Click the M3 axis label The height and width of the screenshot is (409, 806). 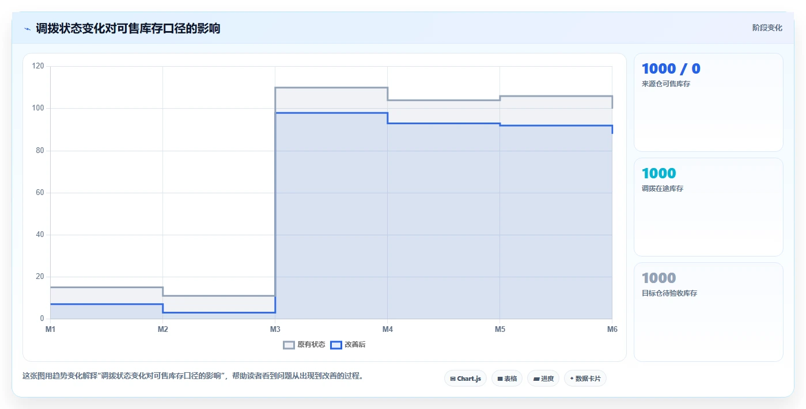pyautogui.click(x=275, y=329)
